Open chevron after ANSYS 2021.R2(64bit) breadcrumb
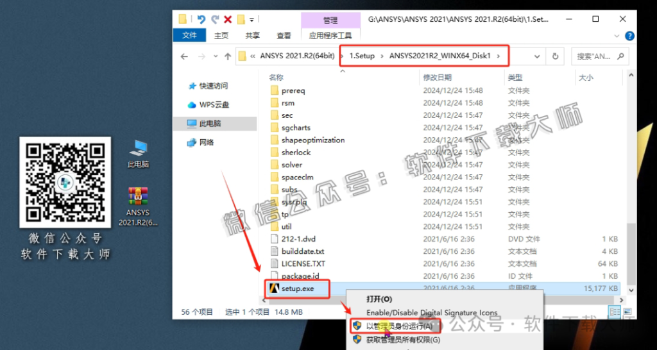The height and width of the screenshot is (350, 657). pos(343,56)
